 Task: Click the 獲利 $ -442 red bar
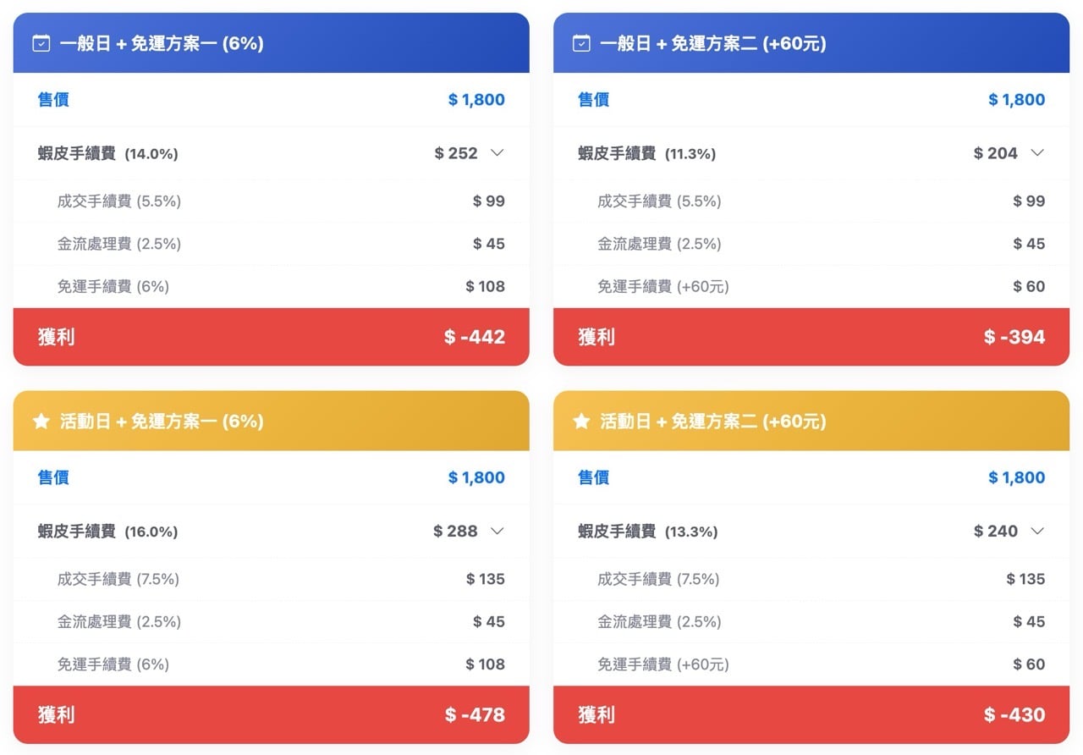(x=271, y=337)
